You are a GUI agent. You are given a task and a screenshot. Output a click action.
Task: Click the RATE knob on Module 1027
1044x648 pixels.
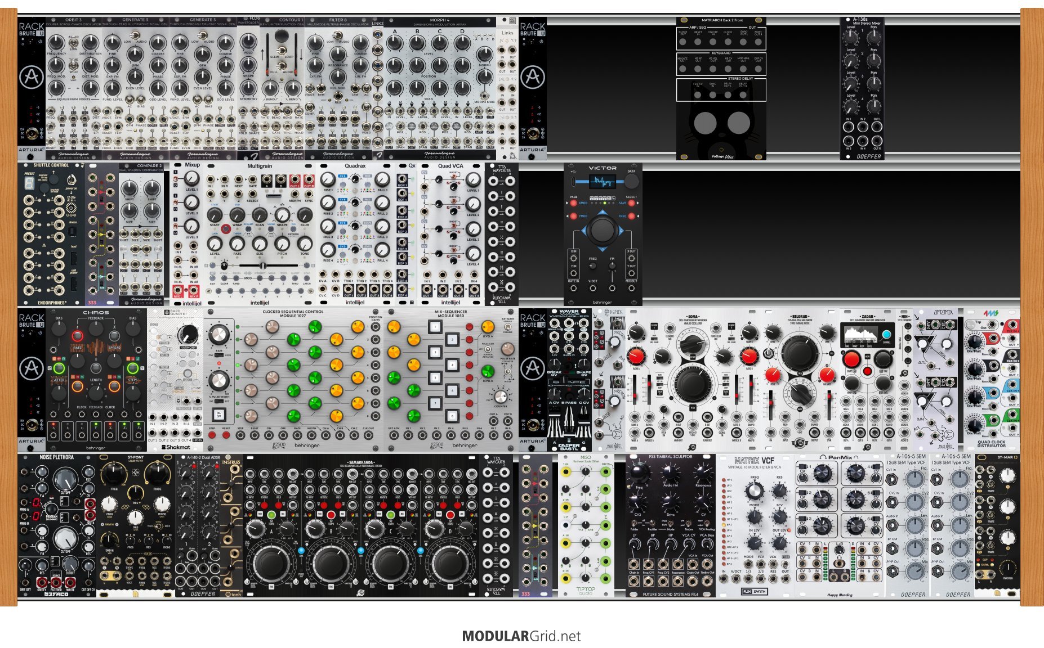click(219, 335)
